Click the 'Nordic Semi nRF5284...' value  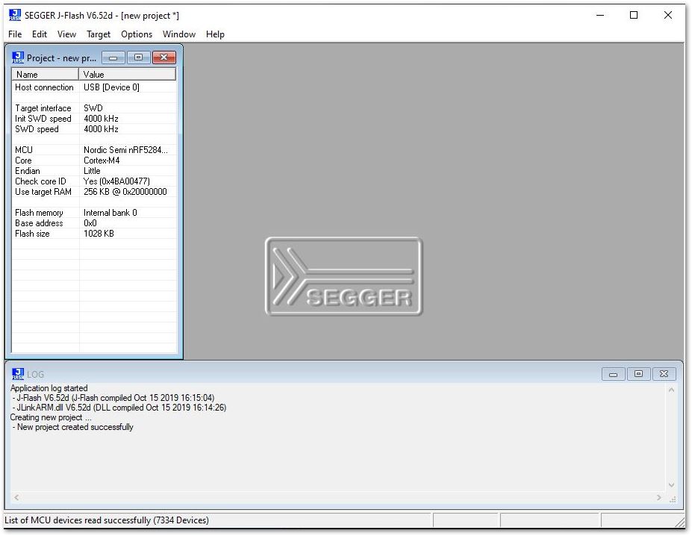click(125, 149)
